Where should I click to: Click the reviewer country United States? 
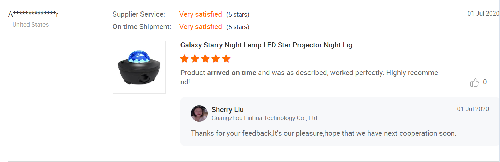pyautogui.click(x=31, y=25)
